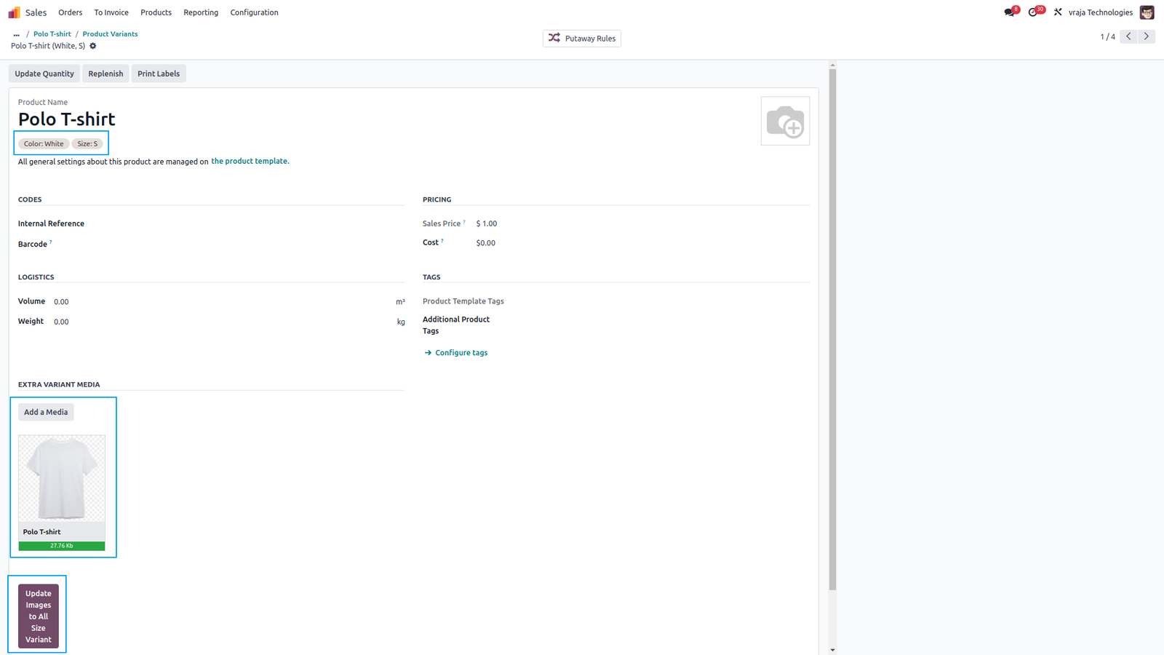Open the Reporting menu

pyautogui.click(x=201, y=12)
